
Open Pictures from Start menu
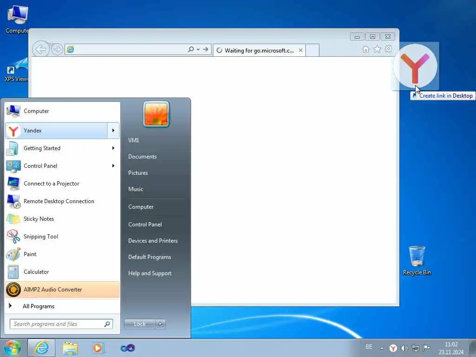[138, 173]
